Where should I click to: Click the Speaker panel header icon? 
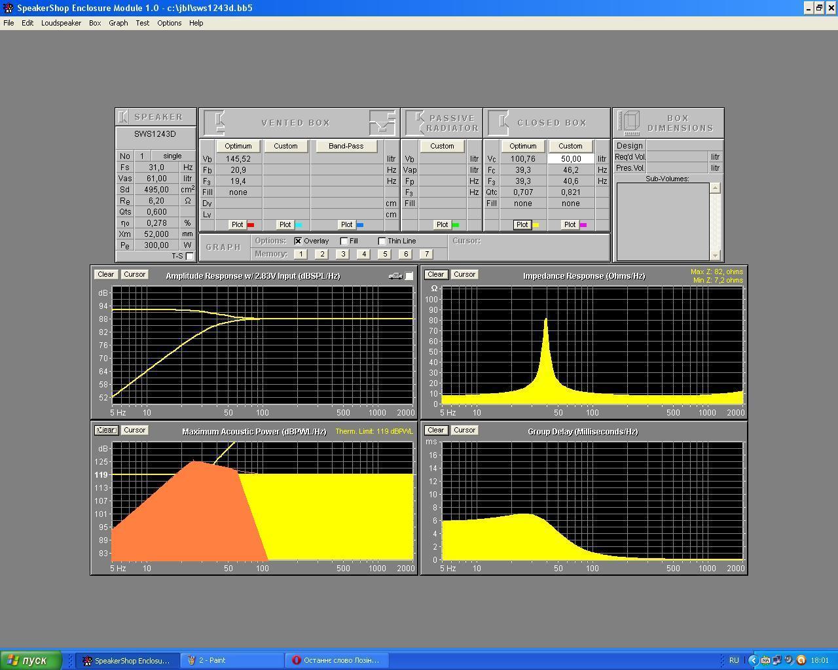click(123, 117)
